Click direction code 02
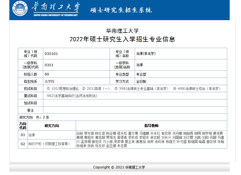Viewport: 241px width, 175px height. point(23,144)
